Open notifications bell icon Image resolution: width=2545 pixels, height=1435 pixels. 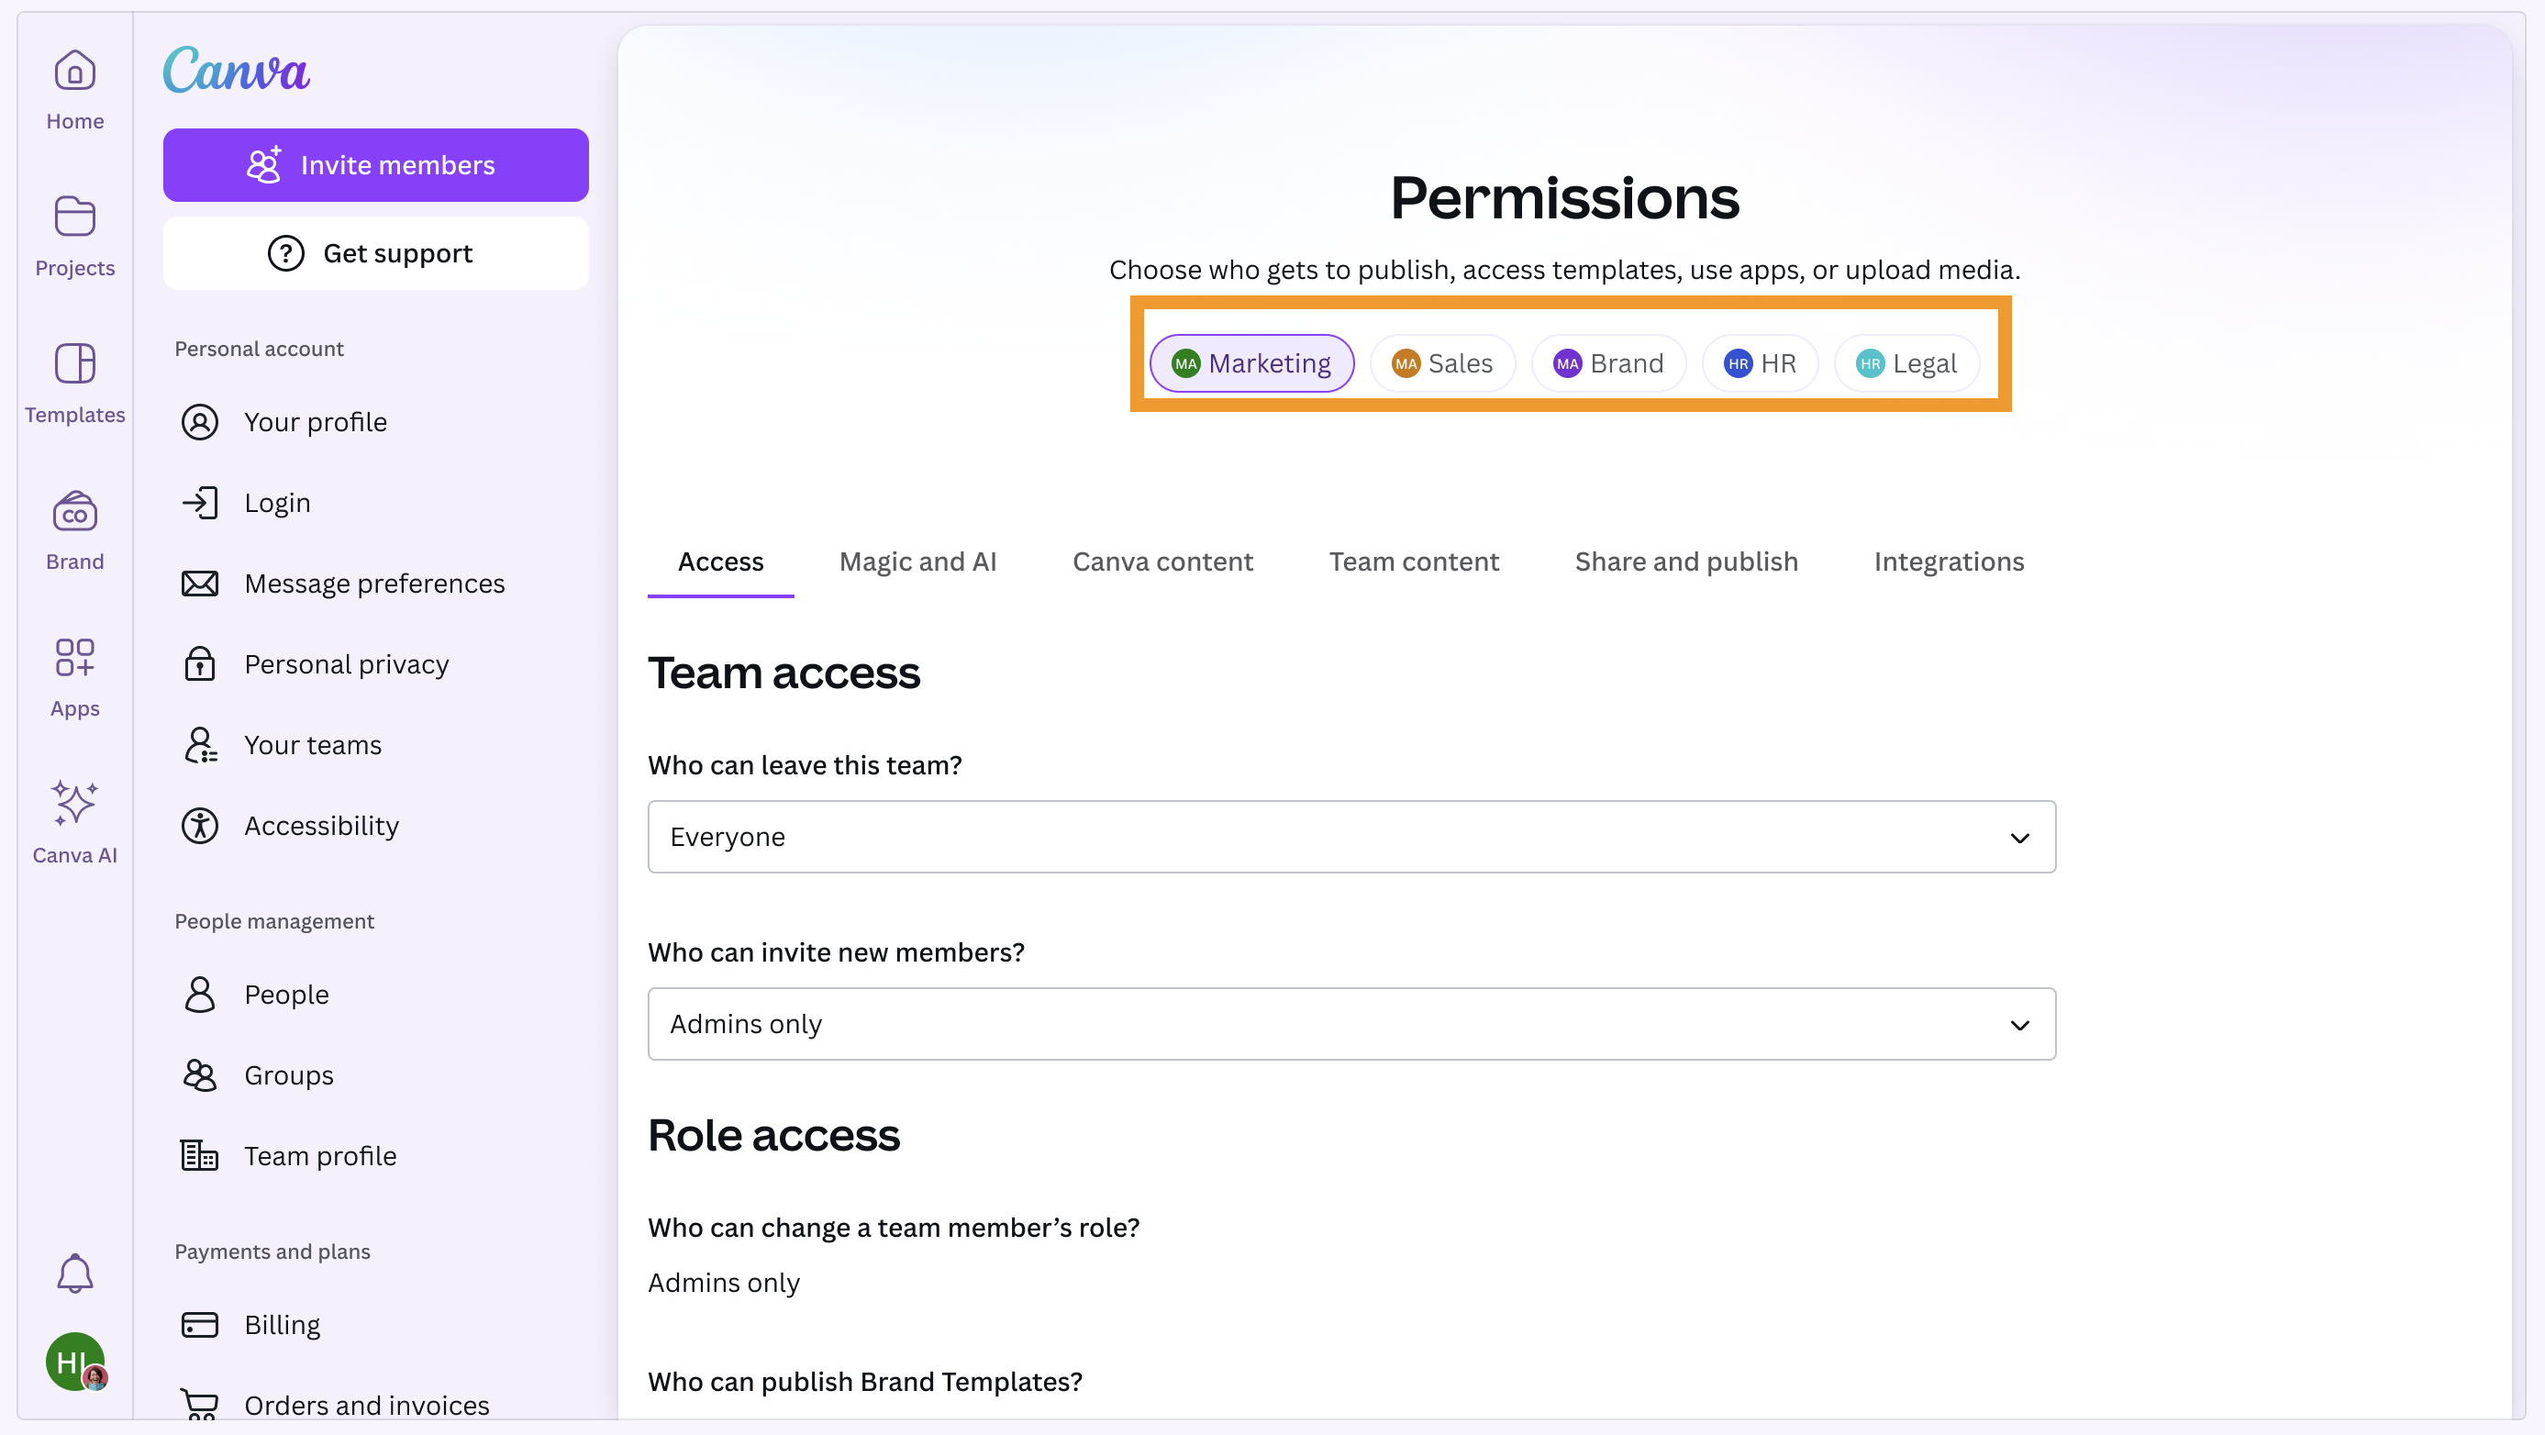click(x=74, y=1273)
